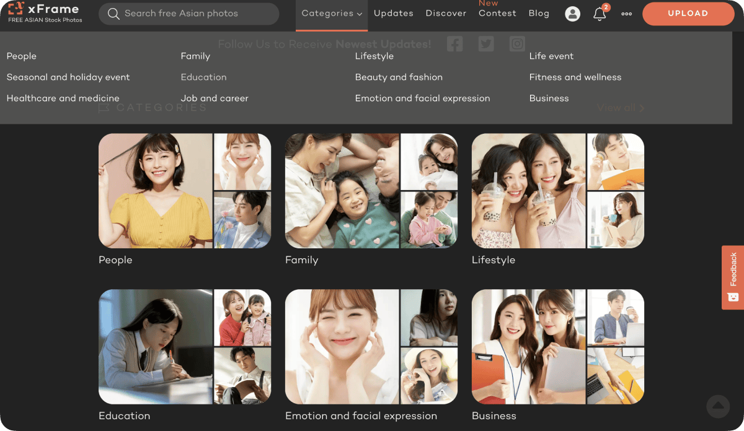Click the Instagram icon

pyautogui.click(x=517, y=44)
